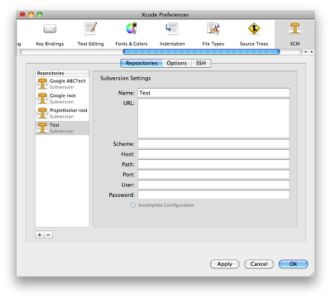The image size is (331, 299).
Task: Click the Apply button
Action: point(224,264)
